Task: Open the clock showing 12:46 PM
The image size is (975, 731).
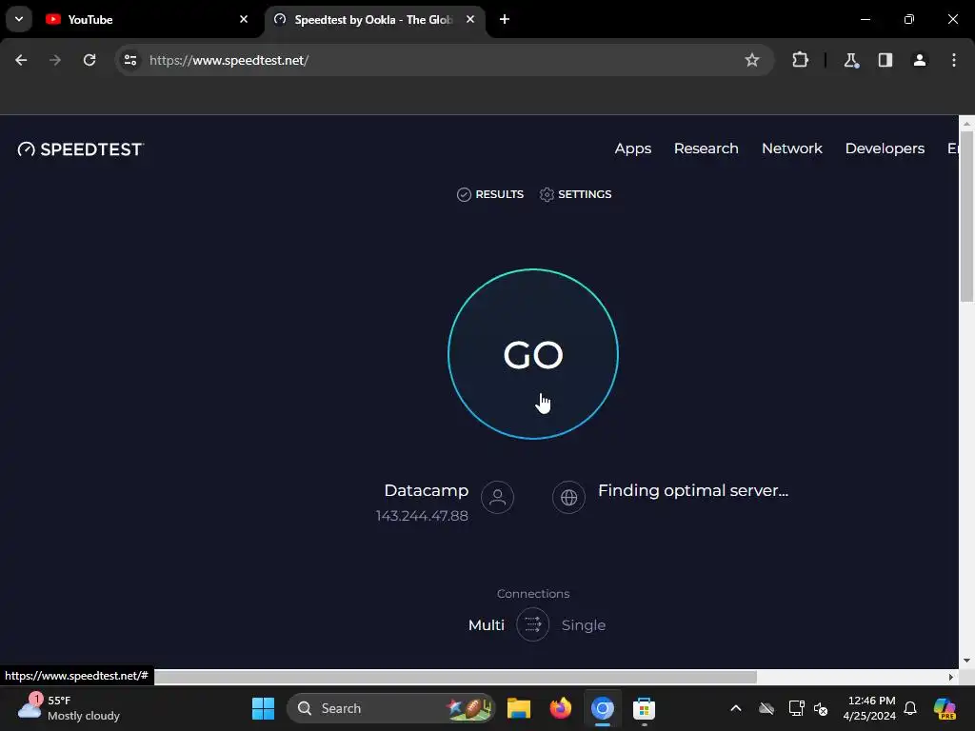Action: pyautogui.click(x=869, y=708)
